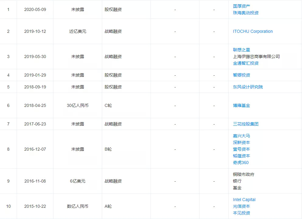The image size is (302, 219).
Task: Select the date 2019-10-12
Action: 35,31
